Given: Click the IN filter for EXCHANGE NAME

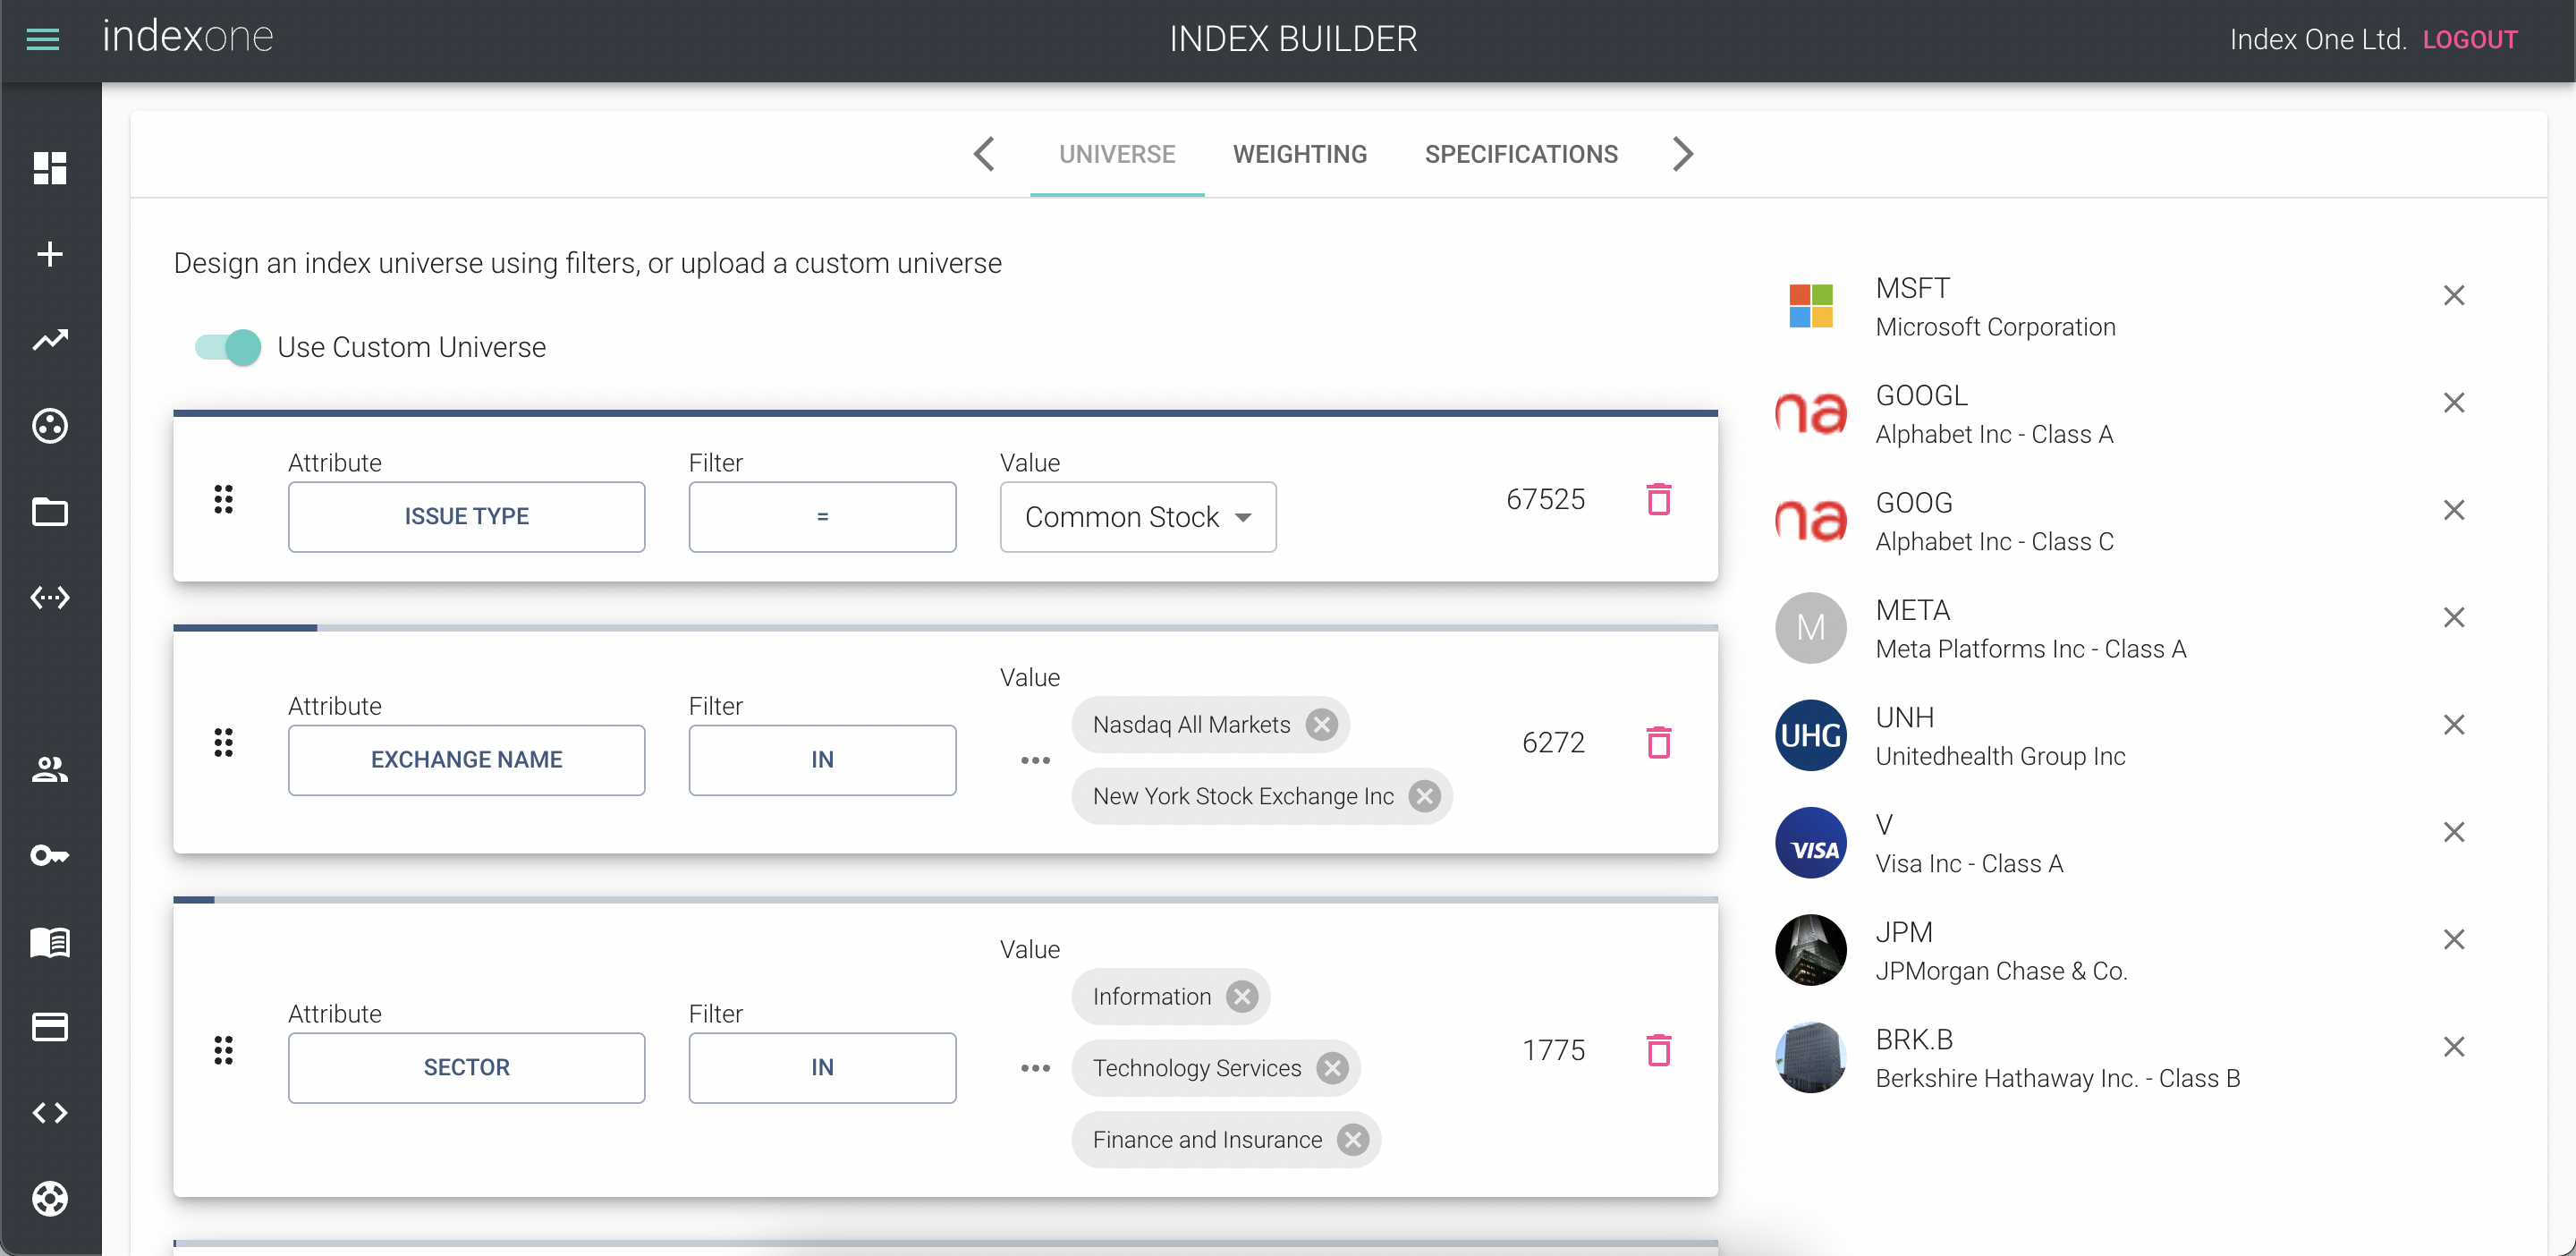Looking at the screenshot, I should click(823, 760).
